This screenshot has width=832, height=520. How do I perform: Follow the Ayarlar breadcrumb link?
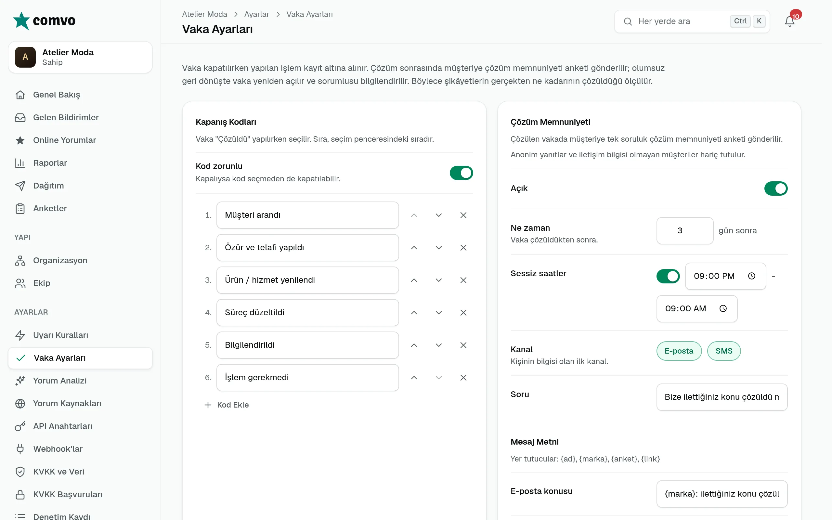click(256, 14)
